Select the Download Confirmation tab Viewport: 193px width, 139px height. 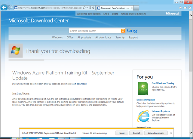click(115, 8)
